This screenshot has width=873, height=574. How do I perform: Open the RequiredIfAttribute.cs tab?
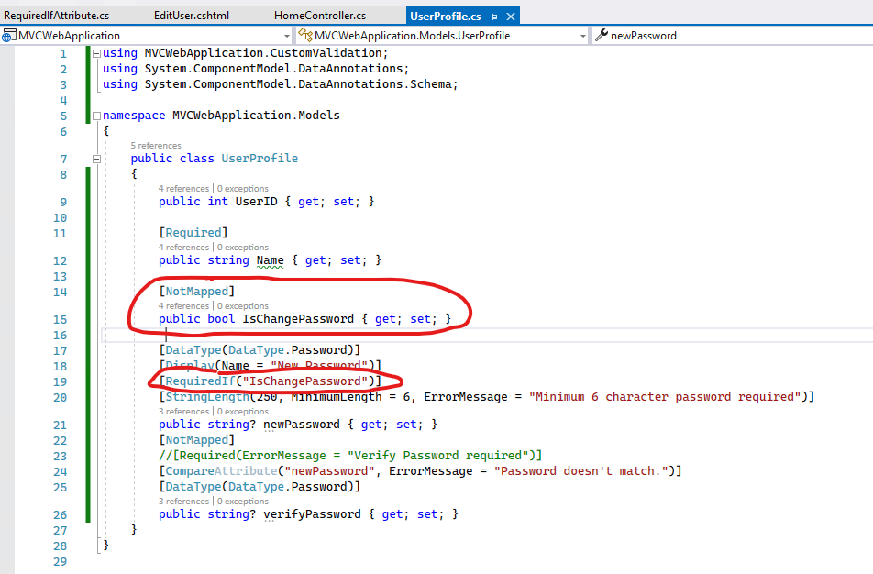click(56, 15)
